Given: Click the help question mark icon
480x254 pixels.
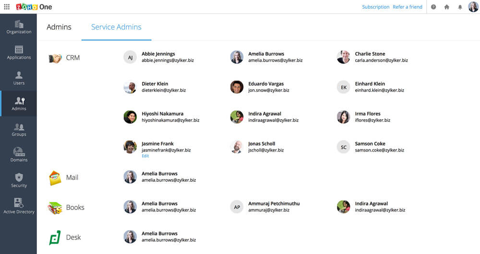Looking at the screenshot, I should pyautogui.click(x=433, y=7).
